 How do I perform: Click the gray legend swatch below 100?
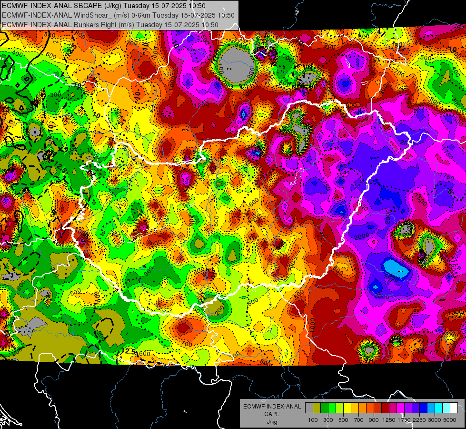309,408
